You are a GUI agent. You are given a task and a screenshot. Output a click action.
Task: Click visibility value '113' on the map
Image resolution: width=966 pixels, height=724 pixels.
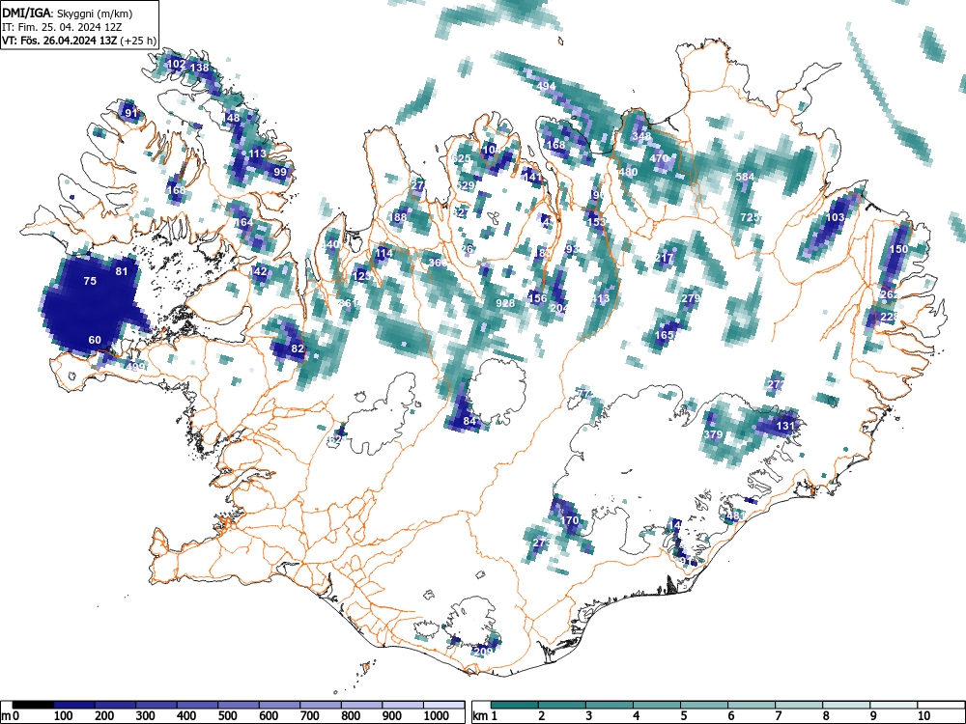[x=257, y=153]
